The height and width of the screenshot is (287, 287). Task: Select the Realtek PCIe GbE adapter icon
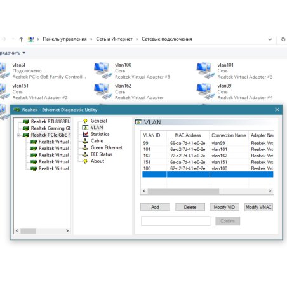click(26, 135)
